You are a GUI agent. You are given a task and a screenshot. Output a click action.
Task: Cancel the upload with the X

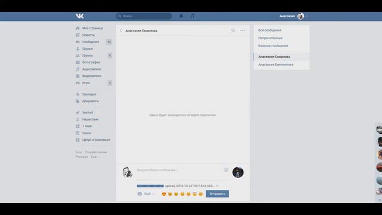(217, 186)
